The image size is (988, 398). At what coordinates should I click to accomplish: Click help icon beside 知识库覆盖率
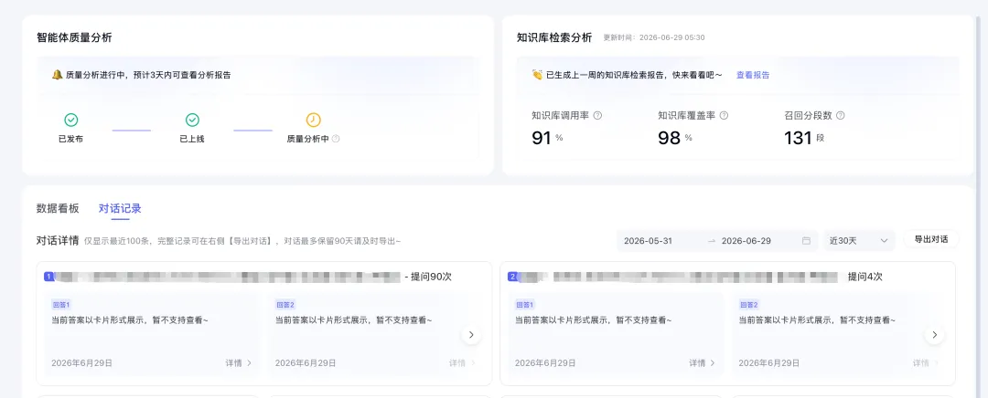point(724,116)
